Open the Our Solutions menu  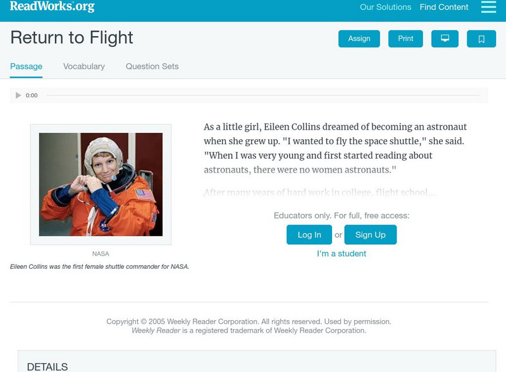tap(385, 7)
